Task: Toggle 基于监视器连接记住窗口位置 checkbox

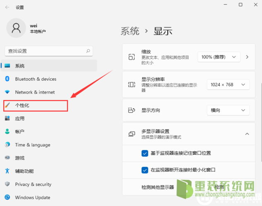Action: 145,153
